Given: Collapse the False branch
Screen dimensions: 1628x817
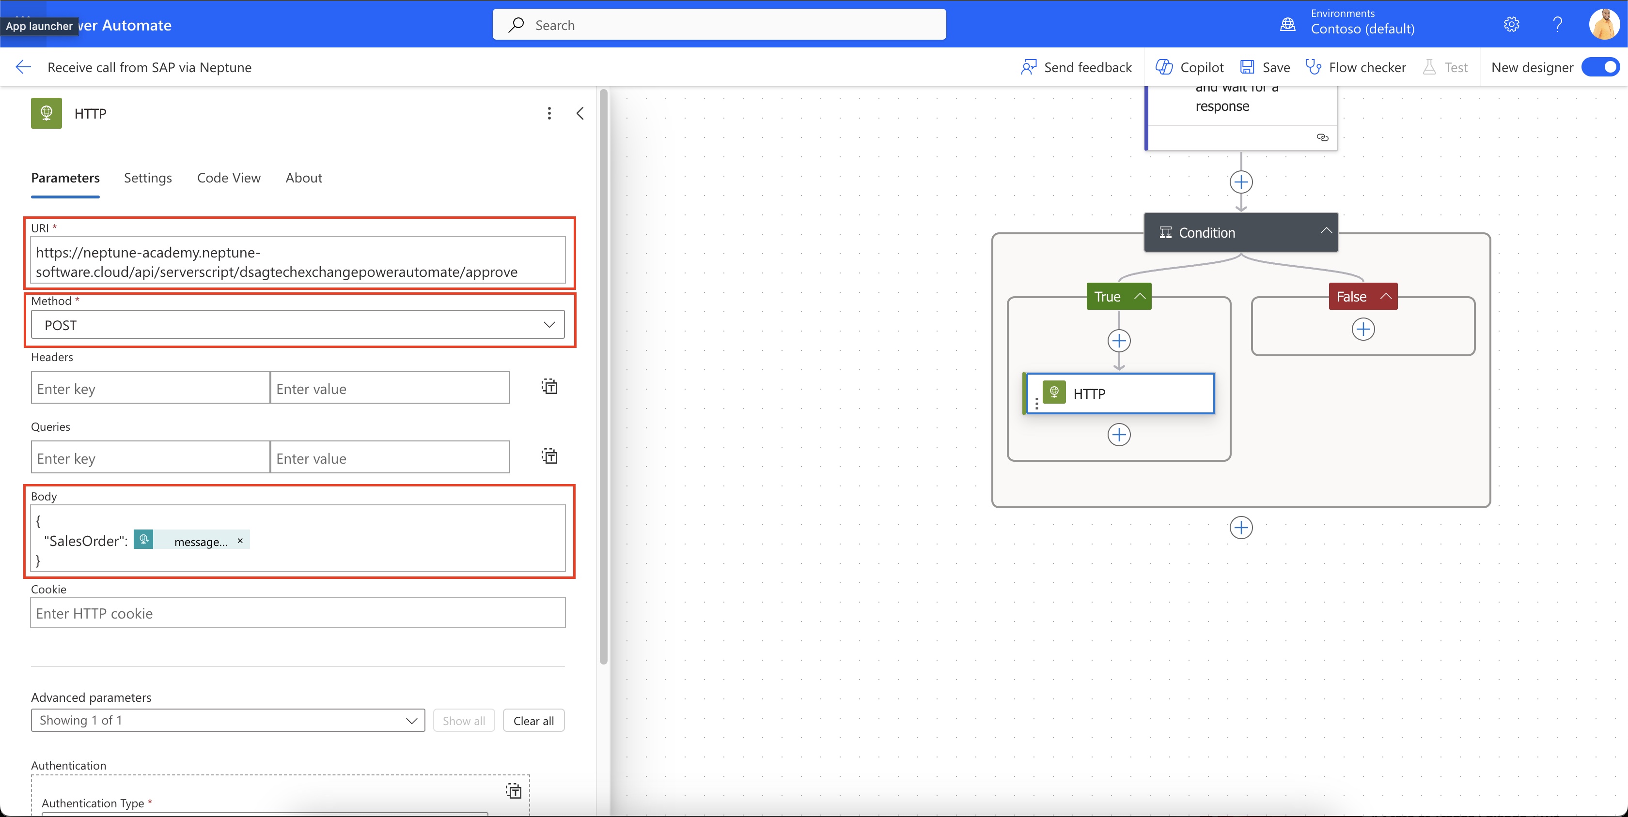Looking at the screenshot, I should pyautogui.click(x=1385, y=296).
